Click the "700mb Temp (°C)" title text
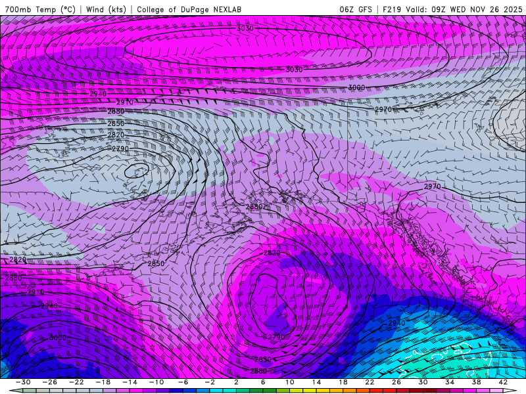 click(x=40, y=9)
